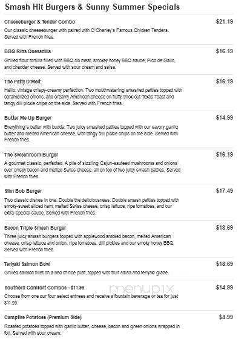The height and width of the screenshot is (339, 250).
Task: Open the BBQ Ribs Quesadilla item
Action: click(x=27, y=51)
